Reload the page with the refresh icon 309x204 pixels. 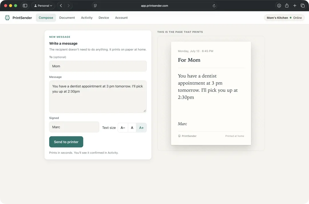214,6
